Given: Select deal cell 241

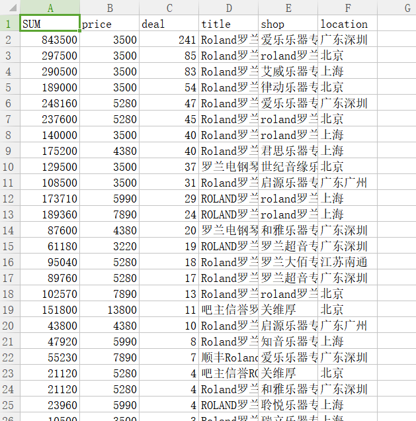Looking at the screenshot, I should tap(169, 40).
